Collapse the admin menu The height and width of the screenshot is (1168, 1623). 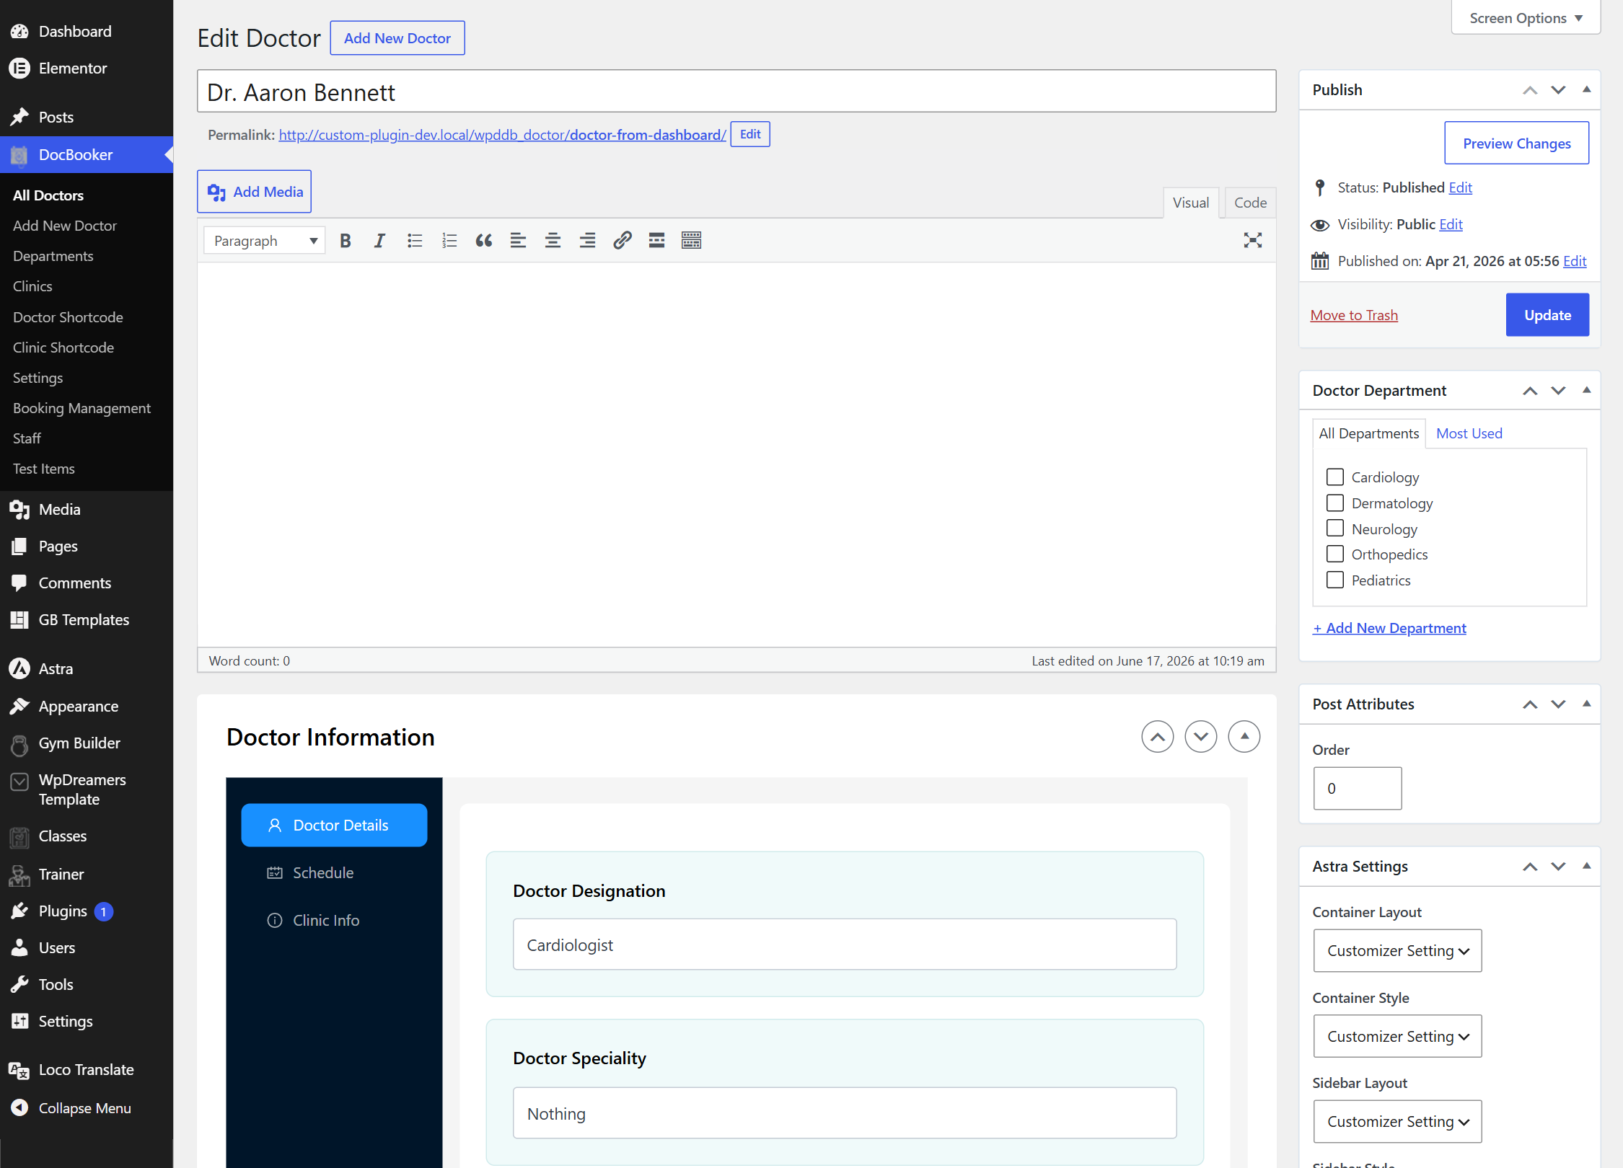pos(87,1108)
